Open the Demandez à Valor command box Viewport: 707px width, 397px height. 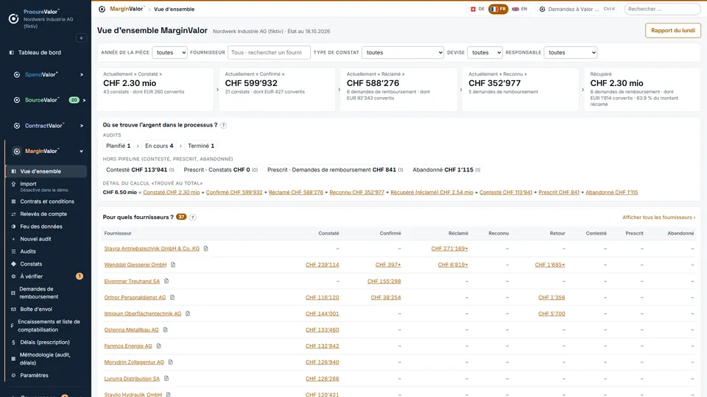pos(577,9)
